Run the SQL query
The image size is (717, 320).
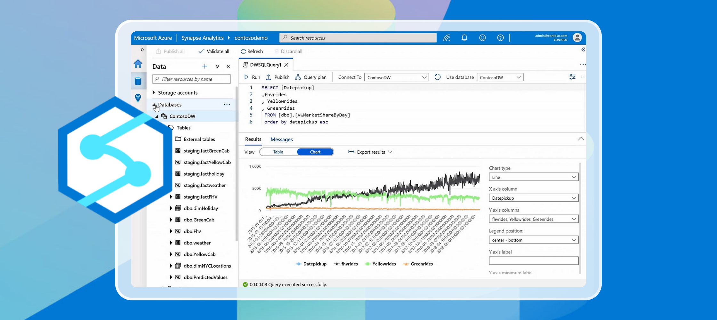click(x=252, y=77)
